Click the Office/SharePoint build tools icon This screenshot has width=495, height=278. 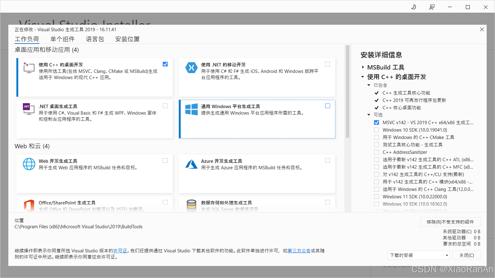(29, 205)
